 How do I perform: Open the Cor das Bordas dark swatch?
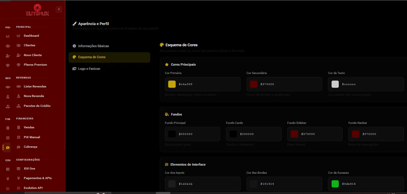coord(253,184)
